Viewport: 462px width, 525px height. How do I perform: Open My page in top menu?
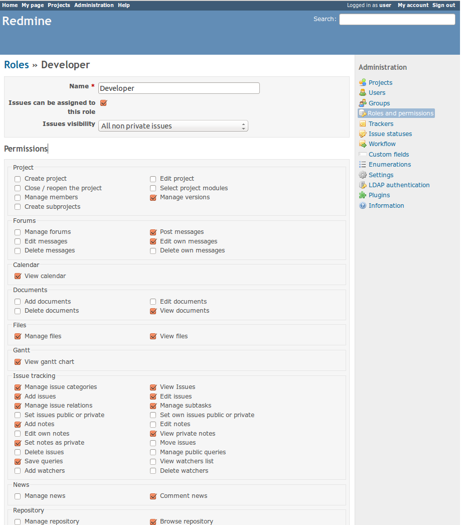[x=33, y=5]
